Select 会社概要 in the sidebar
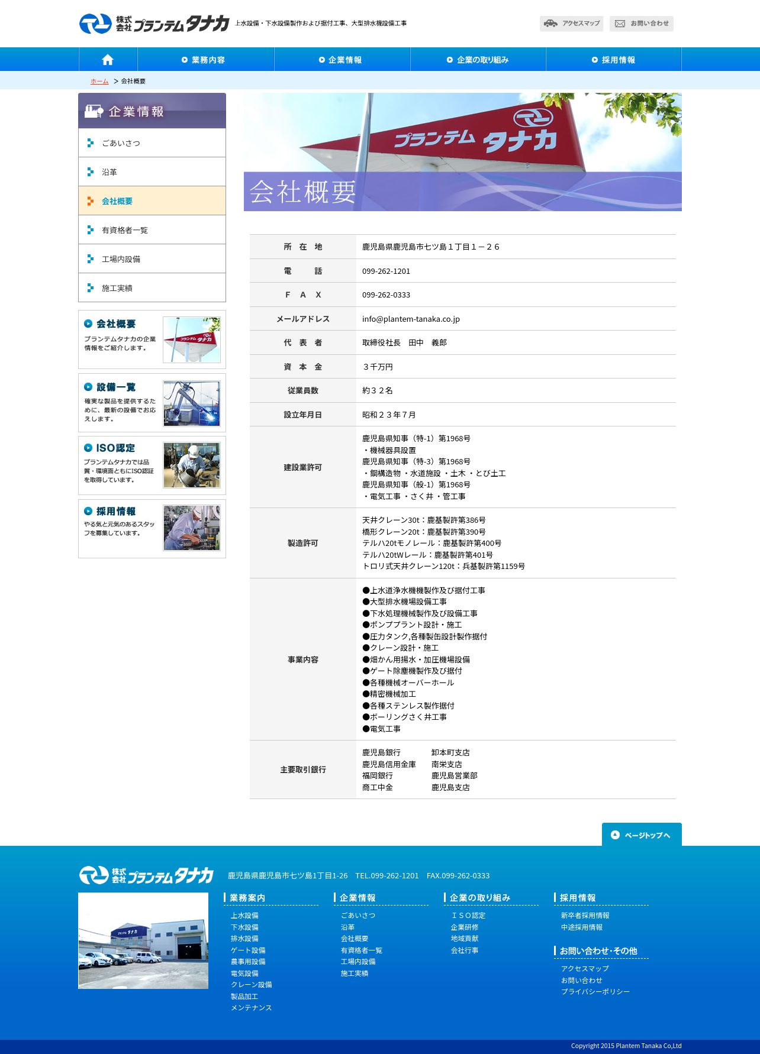The image size is (760, 1054). (x=152, y=201)
